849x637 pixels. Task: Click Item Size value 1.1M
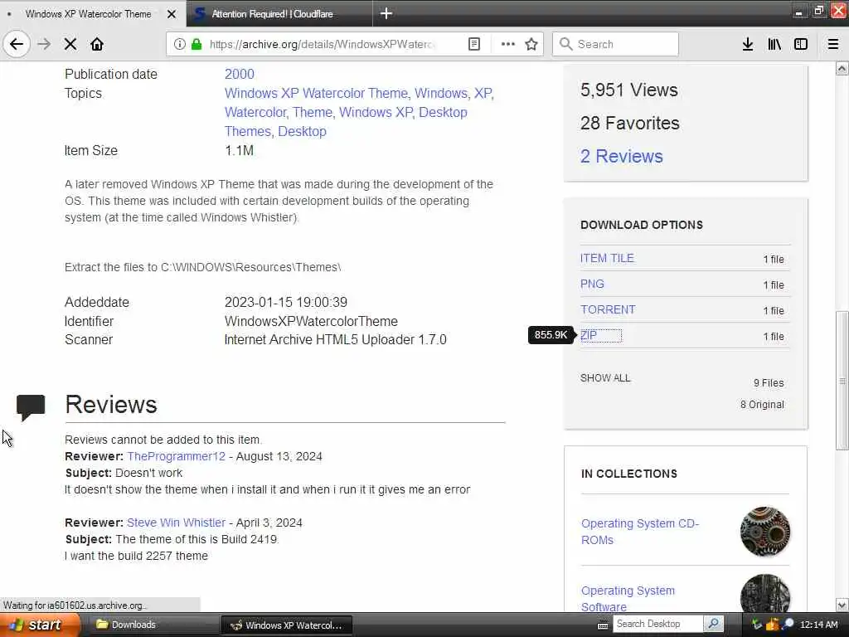coord(239,151)
